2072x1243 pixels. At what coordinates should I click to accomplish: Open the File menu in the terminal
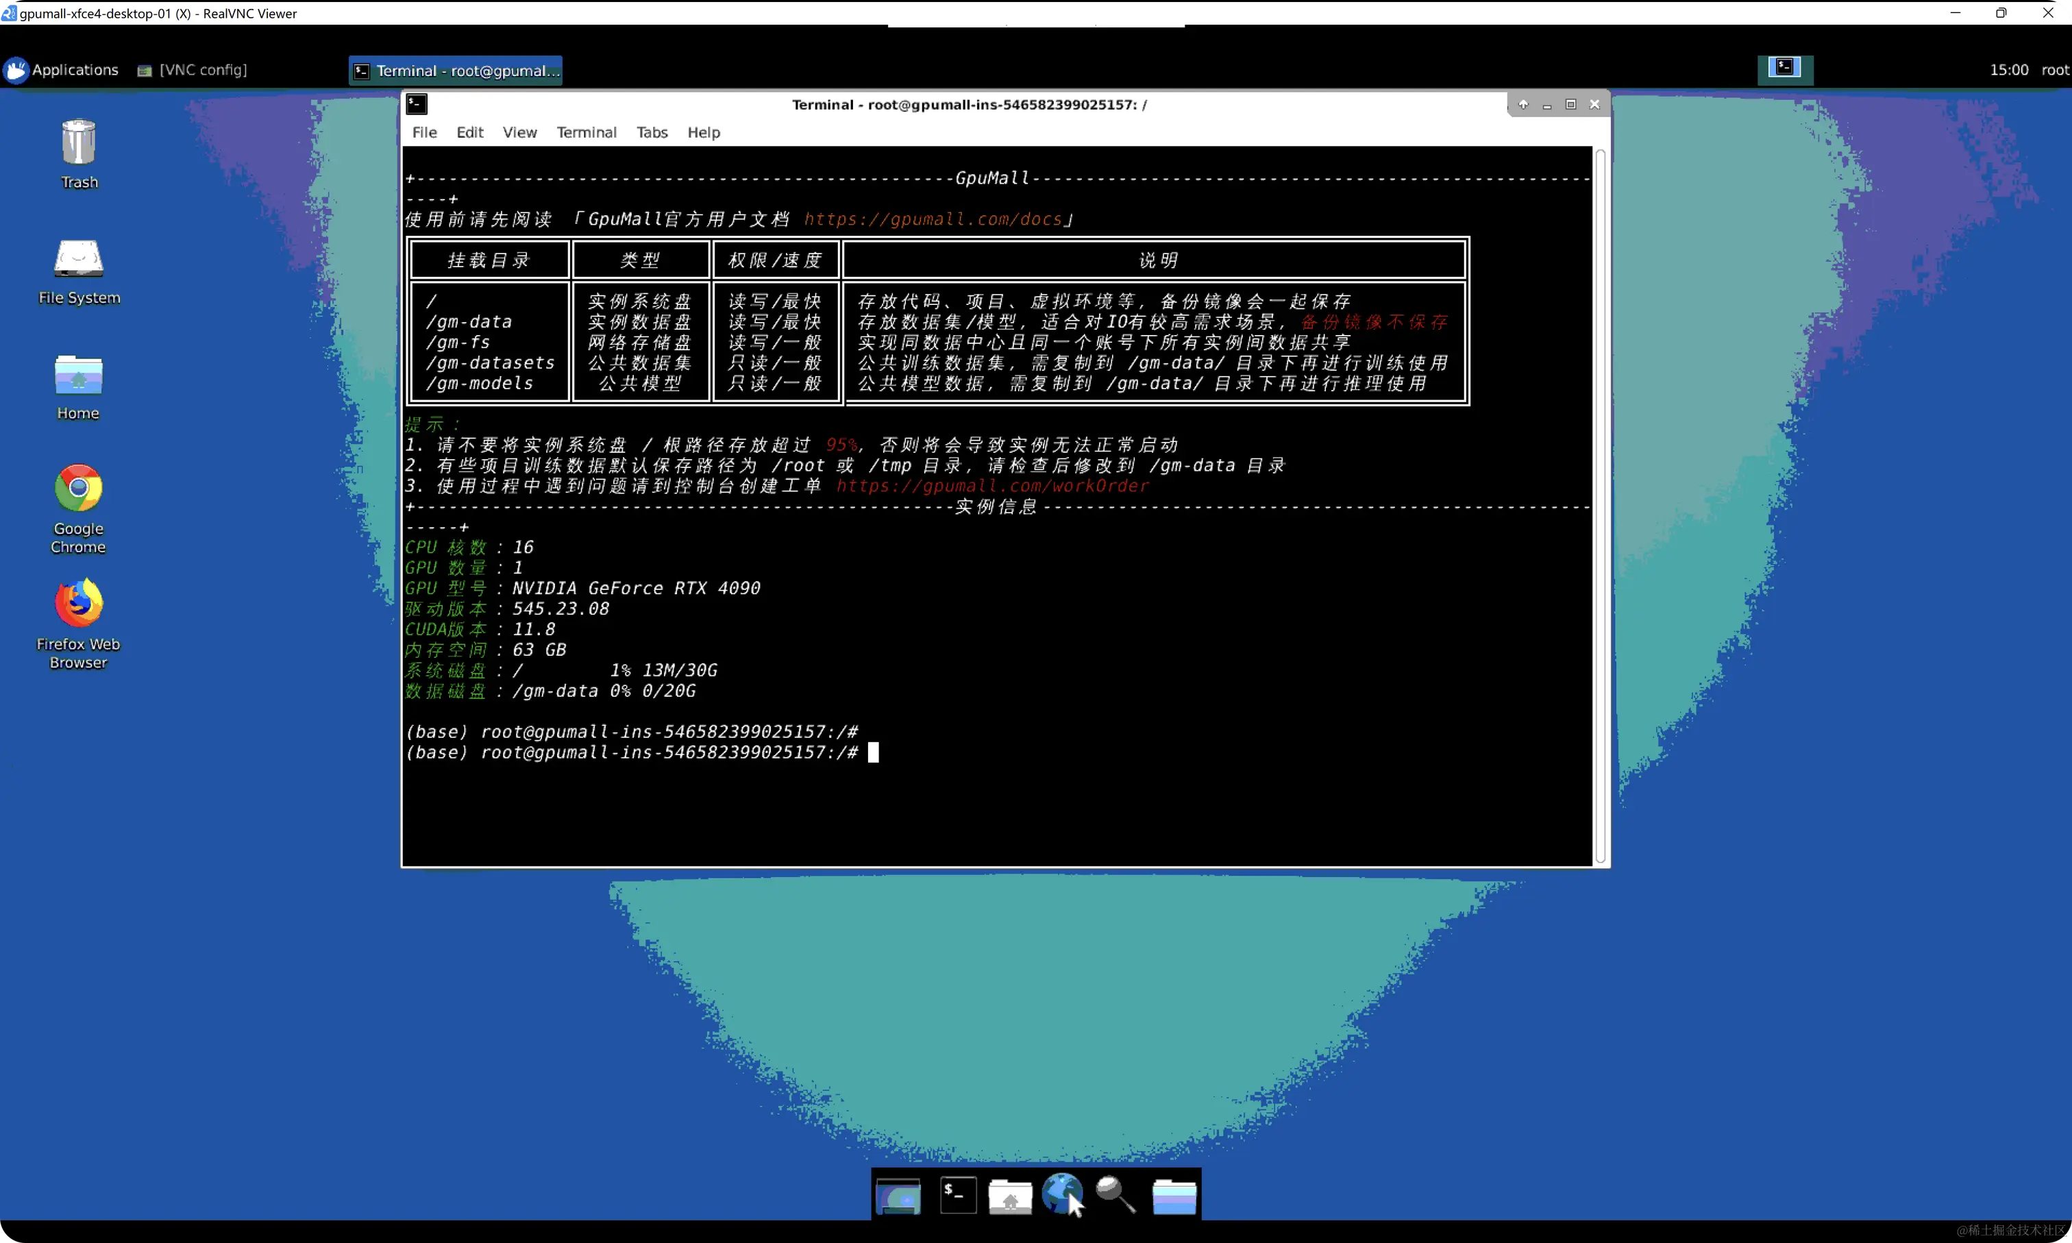tap(423, 132)
